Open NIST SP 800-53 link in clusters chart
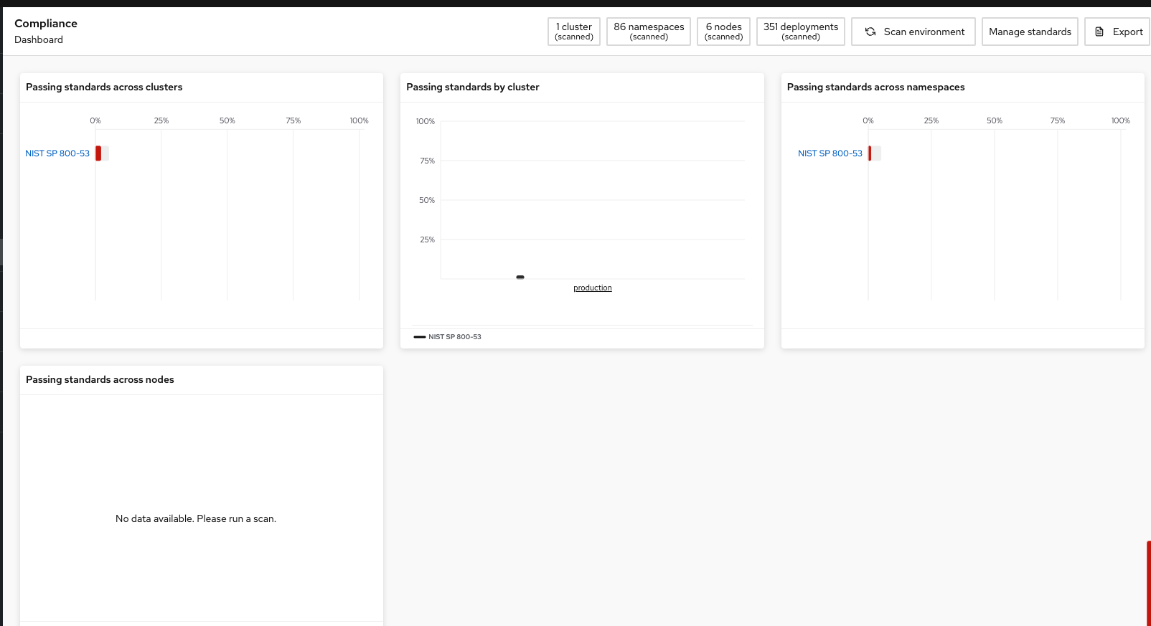Viewport: 1151px width, 626px height. [x=57, y=153]
